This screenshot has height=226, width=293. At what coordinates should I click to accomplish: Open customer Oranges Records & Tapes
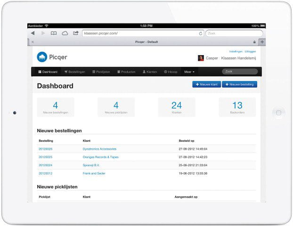click(100, 157)
